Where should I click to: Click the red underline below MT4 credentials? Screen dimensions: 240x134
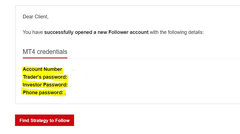coord(45,58)
